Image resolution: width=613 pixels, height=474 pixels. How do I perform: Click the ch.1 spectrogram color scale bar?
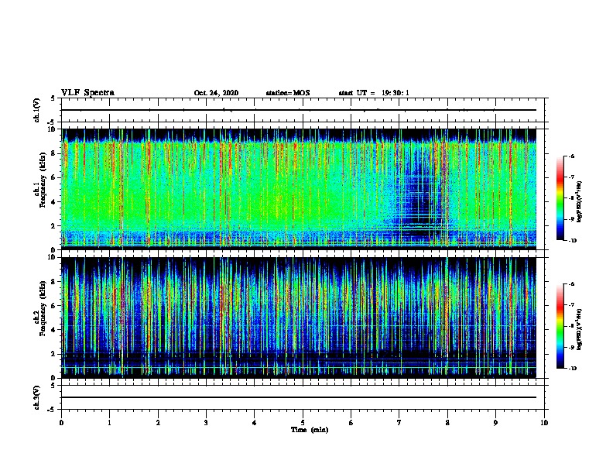pyautogui.click(x=560, y=198)
